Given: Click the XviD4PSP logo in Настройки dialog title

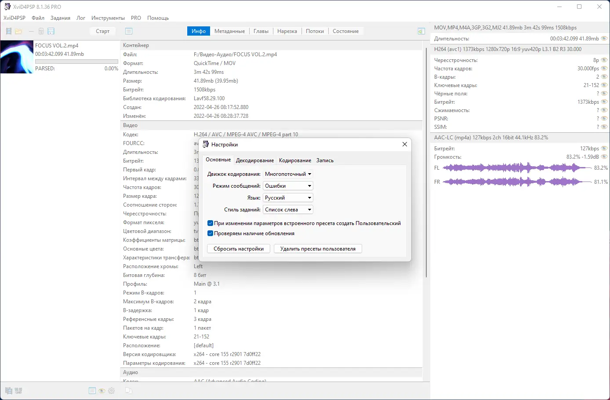Looking at the screenshot, I should tap(206, 144).
